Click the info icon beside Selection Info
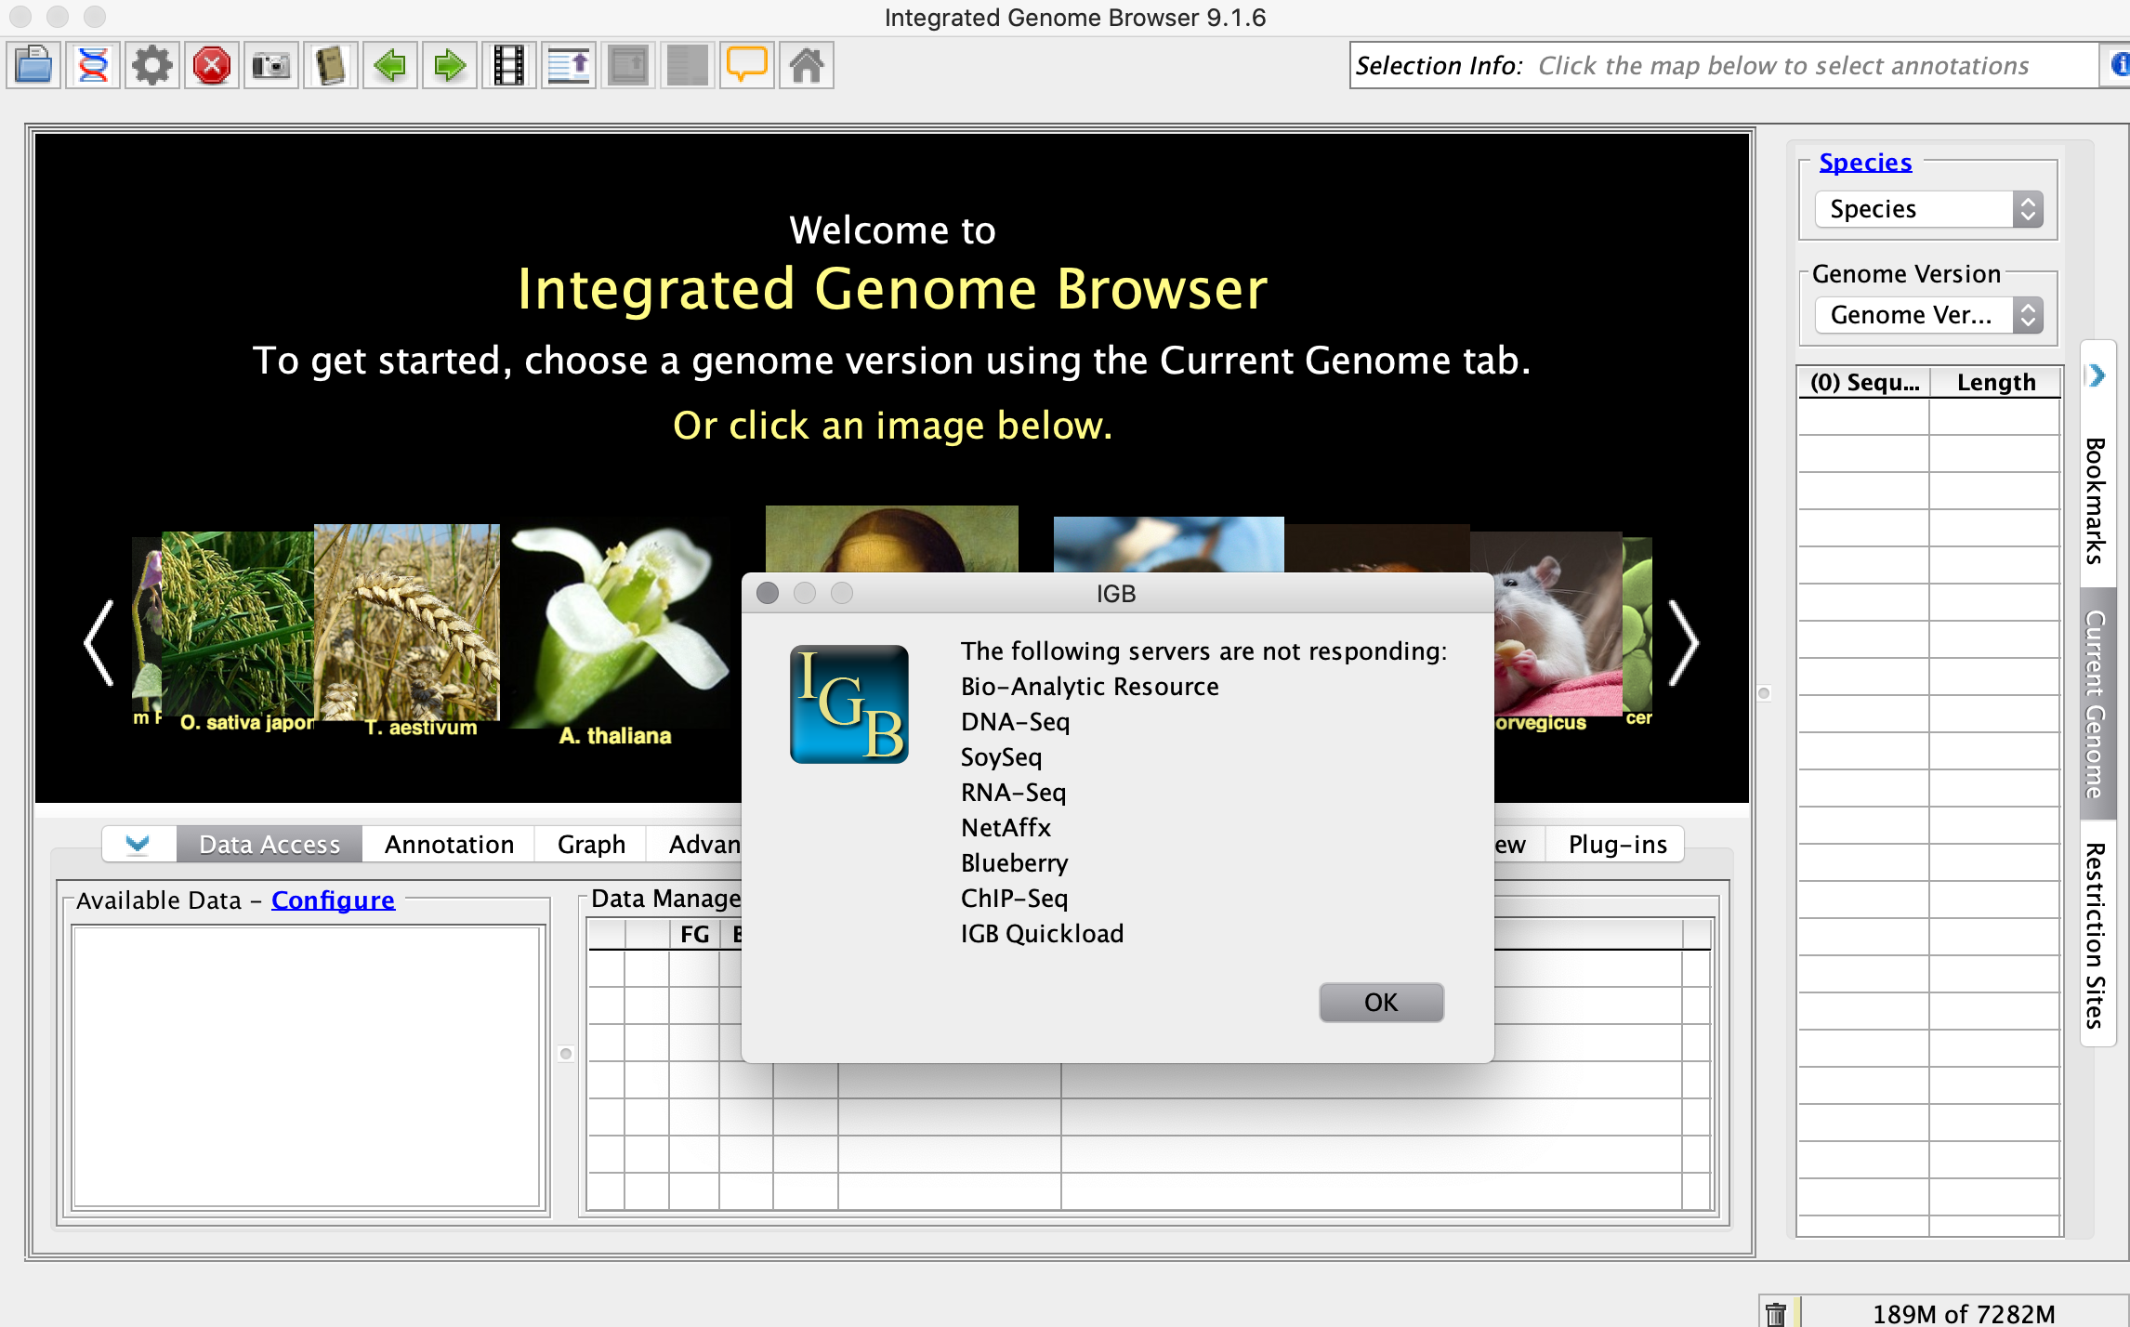Screen dimensions: 2130x1327 [2117, 65]
